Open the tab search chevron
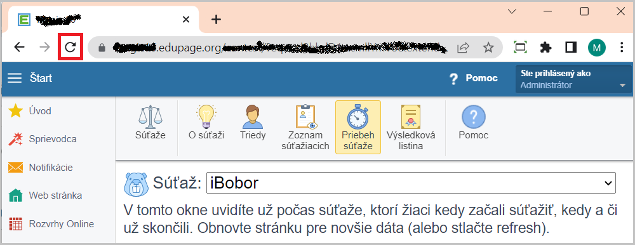The height and width of the screenshot is (245, 635). pyautogui.click(x=512, y=12)
